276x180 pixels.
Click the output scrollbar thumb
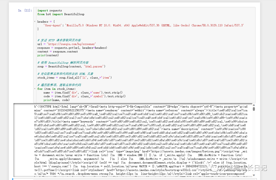click(x=254, y=109)
